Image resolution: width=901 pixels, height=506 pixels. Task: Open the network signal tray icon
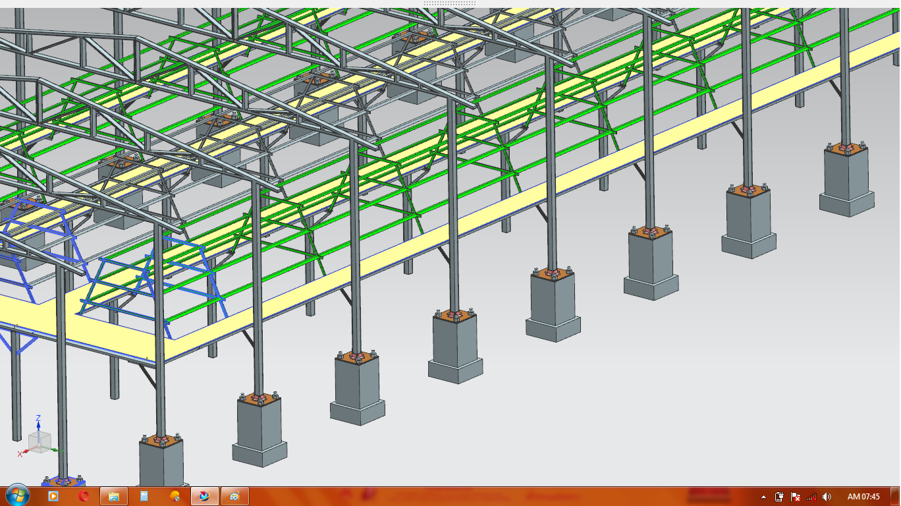[811, 497]
